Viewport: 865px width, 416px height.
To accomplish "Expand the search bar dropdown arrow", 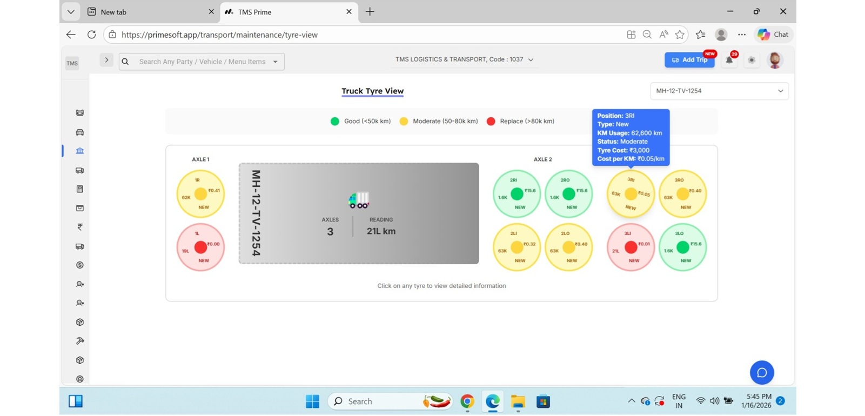I will coord(276,62).
